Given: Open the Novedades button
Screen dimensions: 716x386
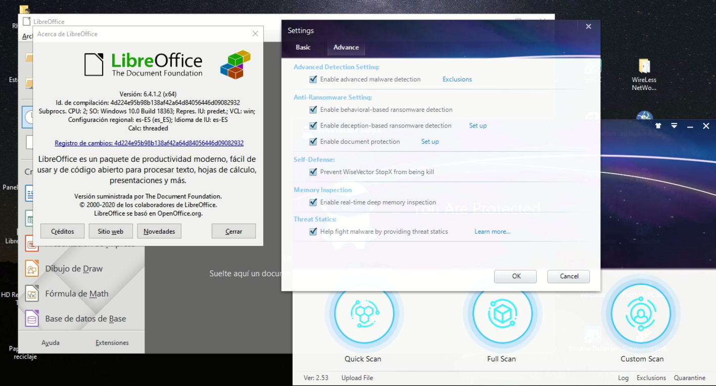Looking at the screenshot, I should coord(159,231).
